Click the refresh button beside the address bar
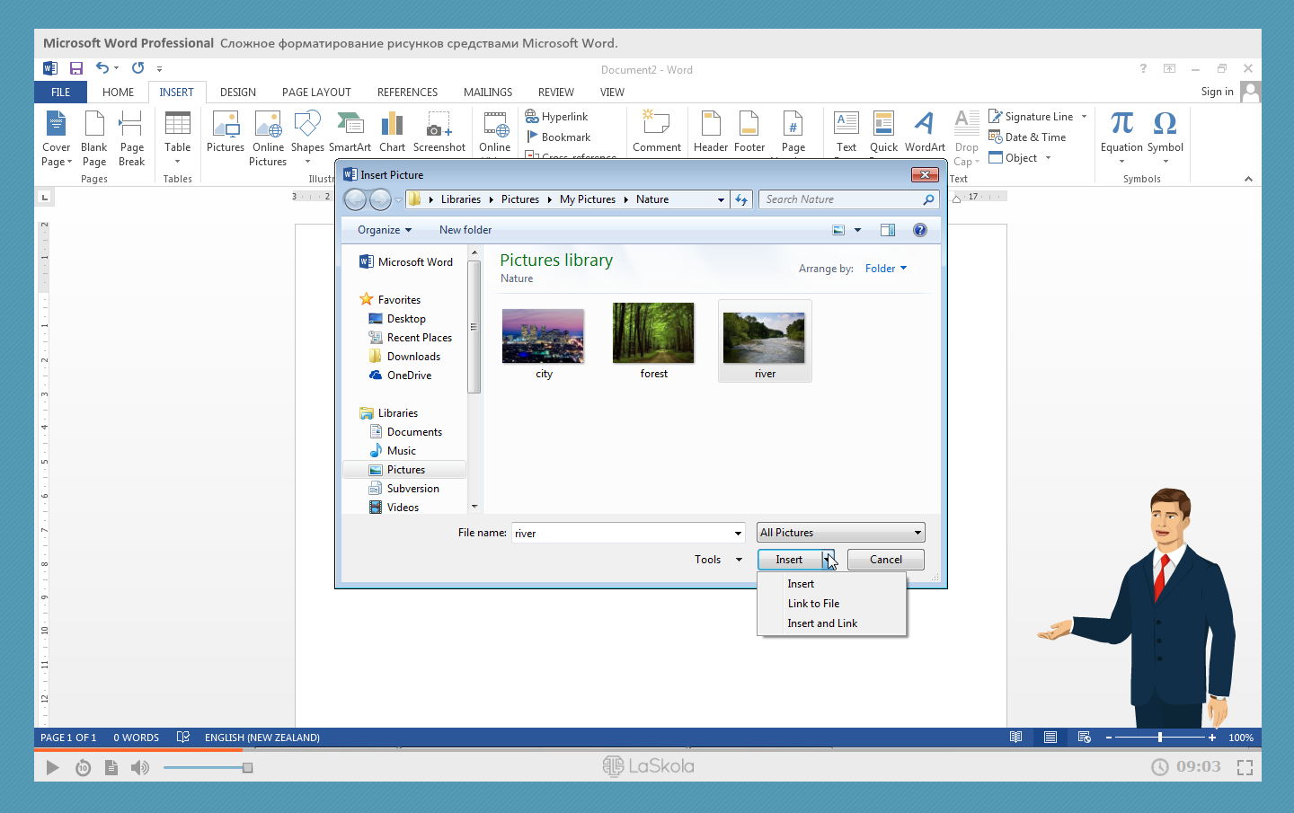 (741, 199)
